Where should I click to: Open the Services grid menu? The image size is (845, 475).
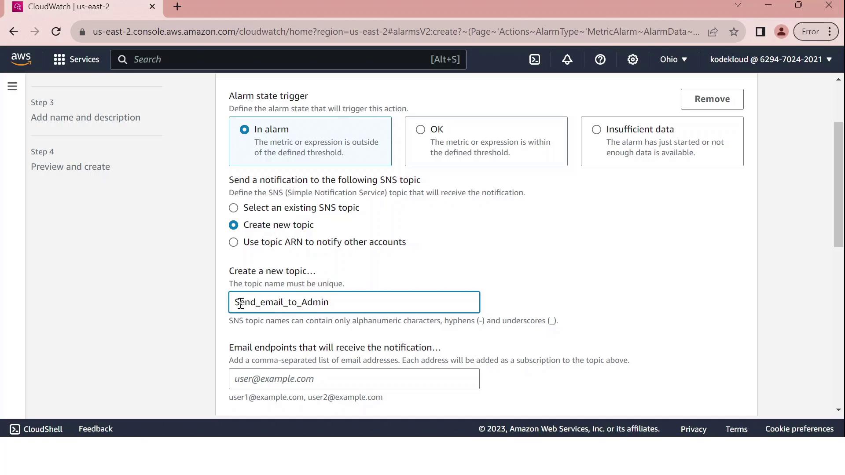[76, 59]
